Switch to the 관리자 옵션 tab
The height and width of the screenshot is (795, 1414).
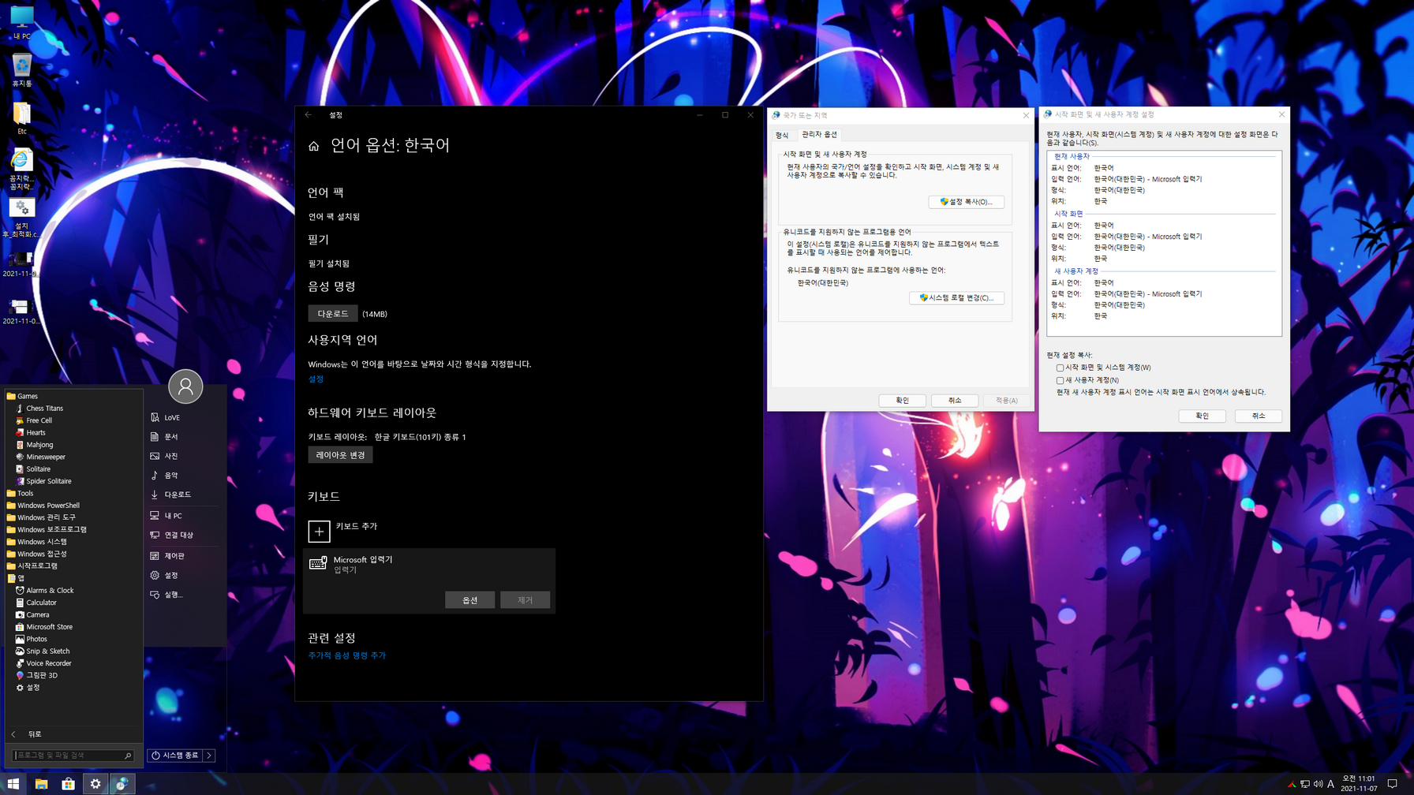click(x=819, y=134)
